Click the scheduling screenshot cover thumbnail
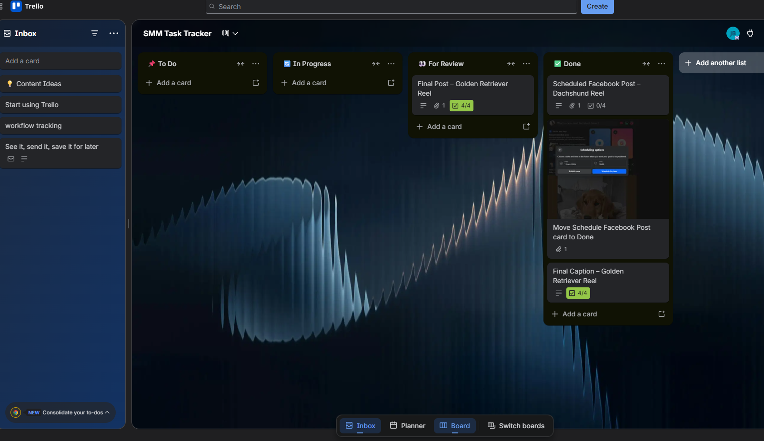This screenshot has height=441, width=764. tap(608, 169)
